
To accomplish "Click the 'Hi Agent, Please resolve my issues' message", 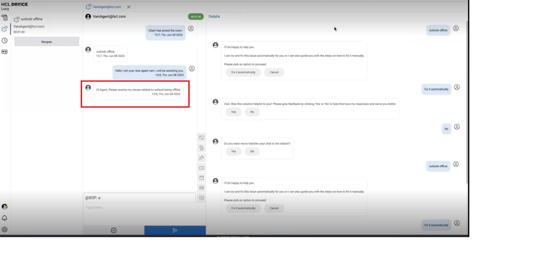I will 138,92.
